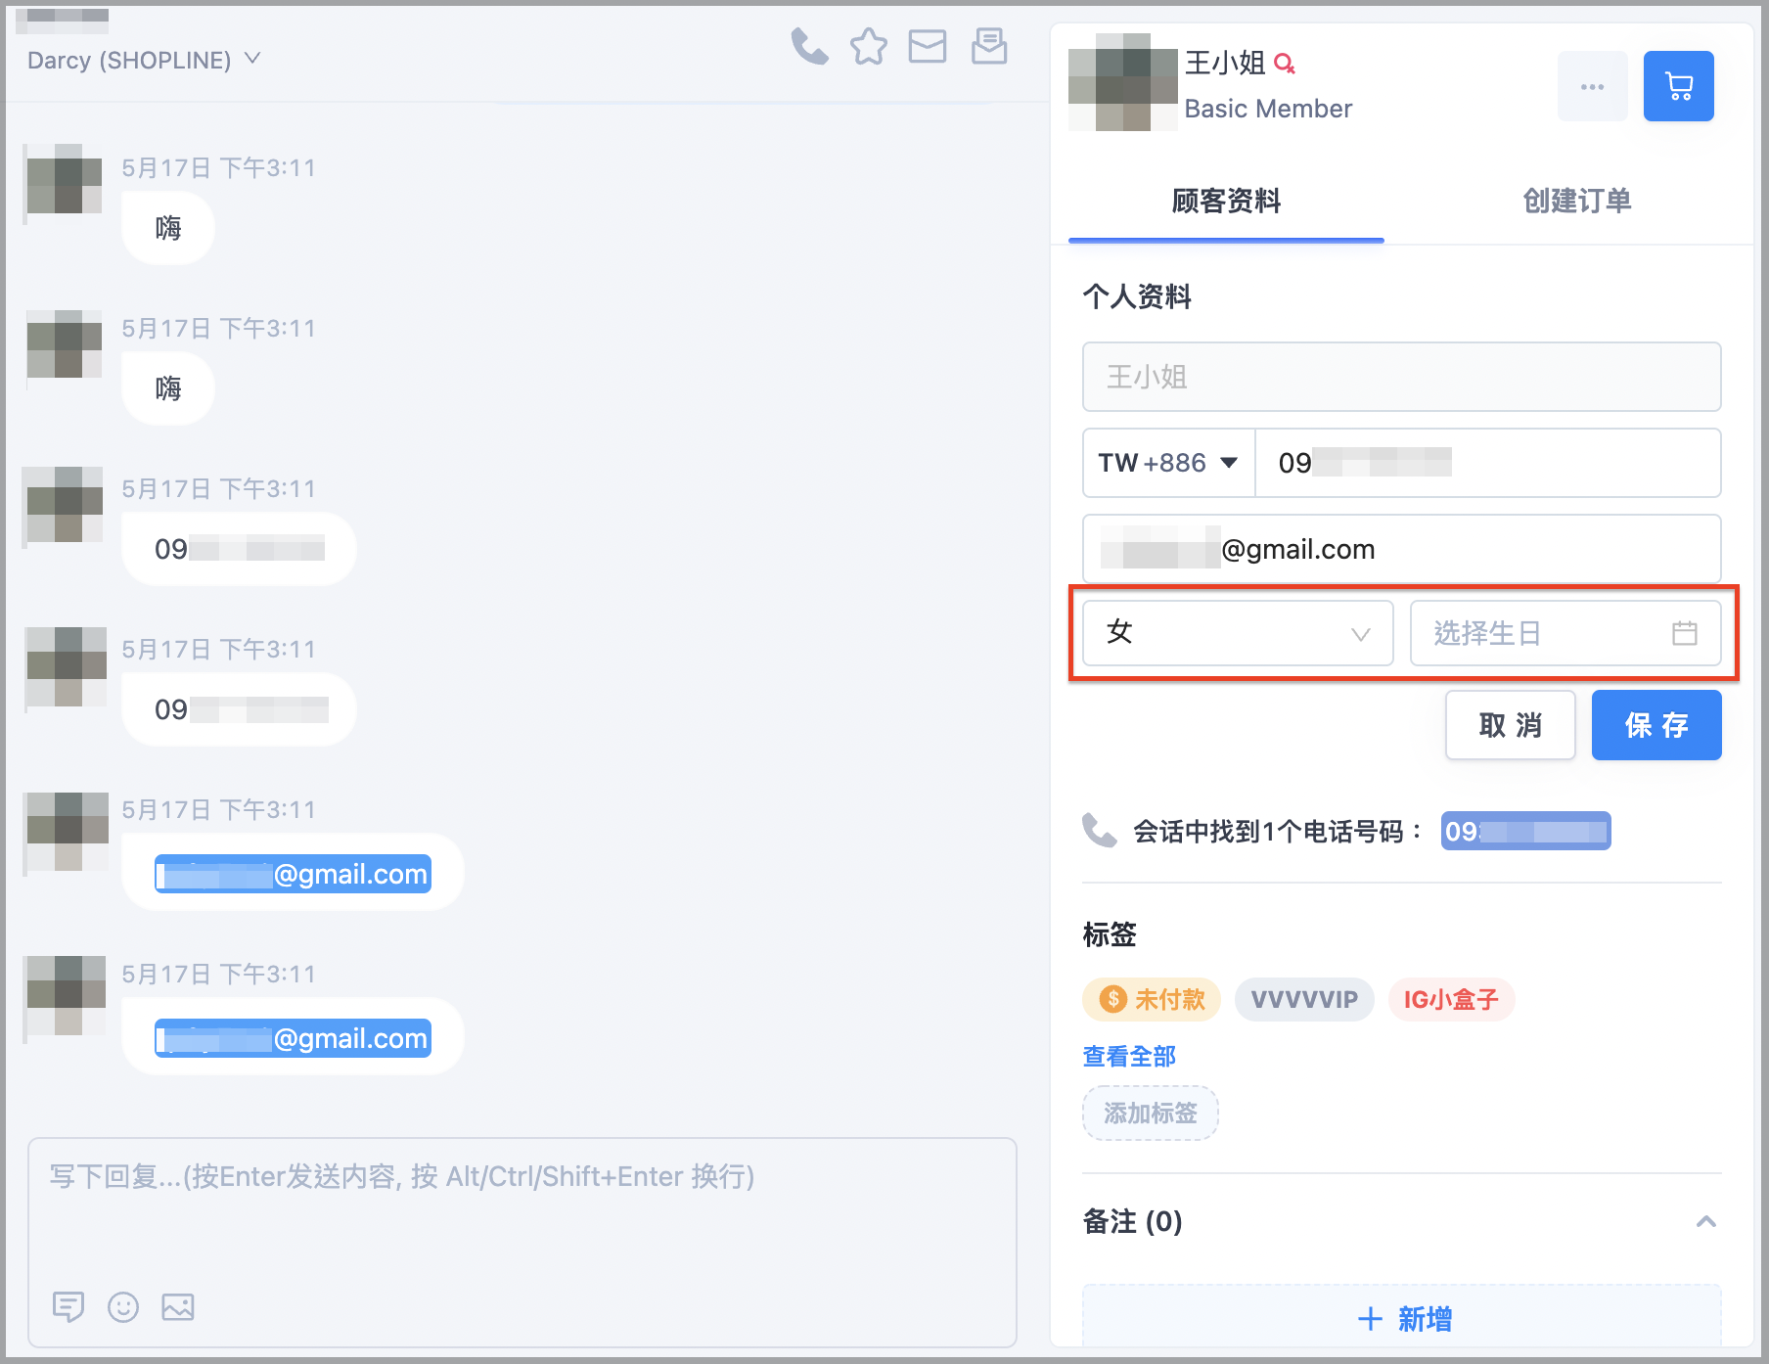Open the 查看全部 tags link
Viewport: 1769px width, 1364px height.
(1129, 1056)
